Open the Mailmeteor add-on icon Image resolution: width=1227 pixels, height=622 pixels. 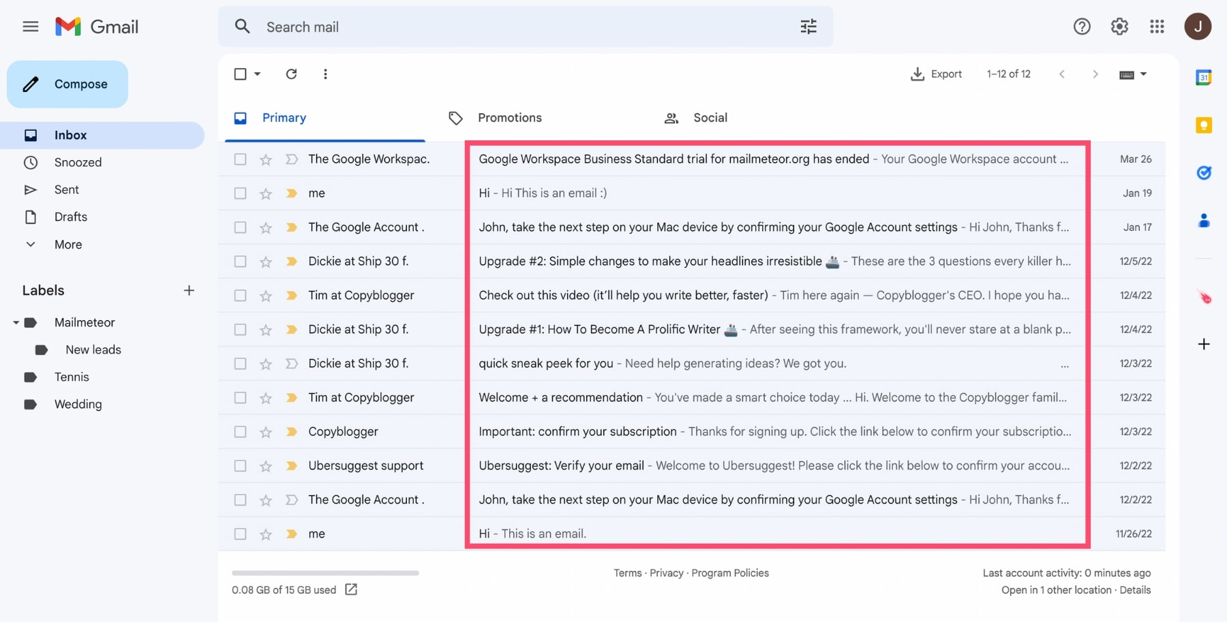click(x=1204, y=297)
